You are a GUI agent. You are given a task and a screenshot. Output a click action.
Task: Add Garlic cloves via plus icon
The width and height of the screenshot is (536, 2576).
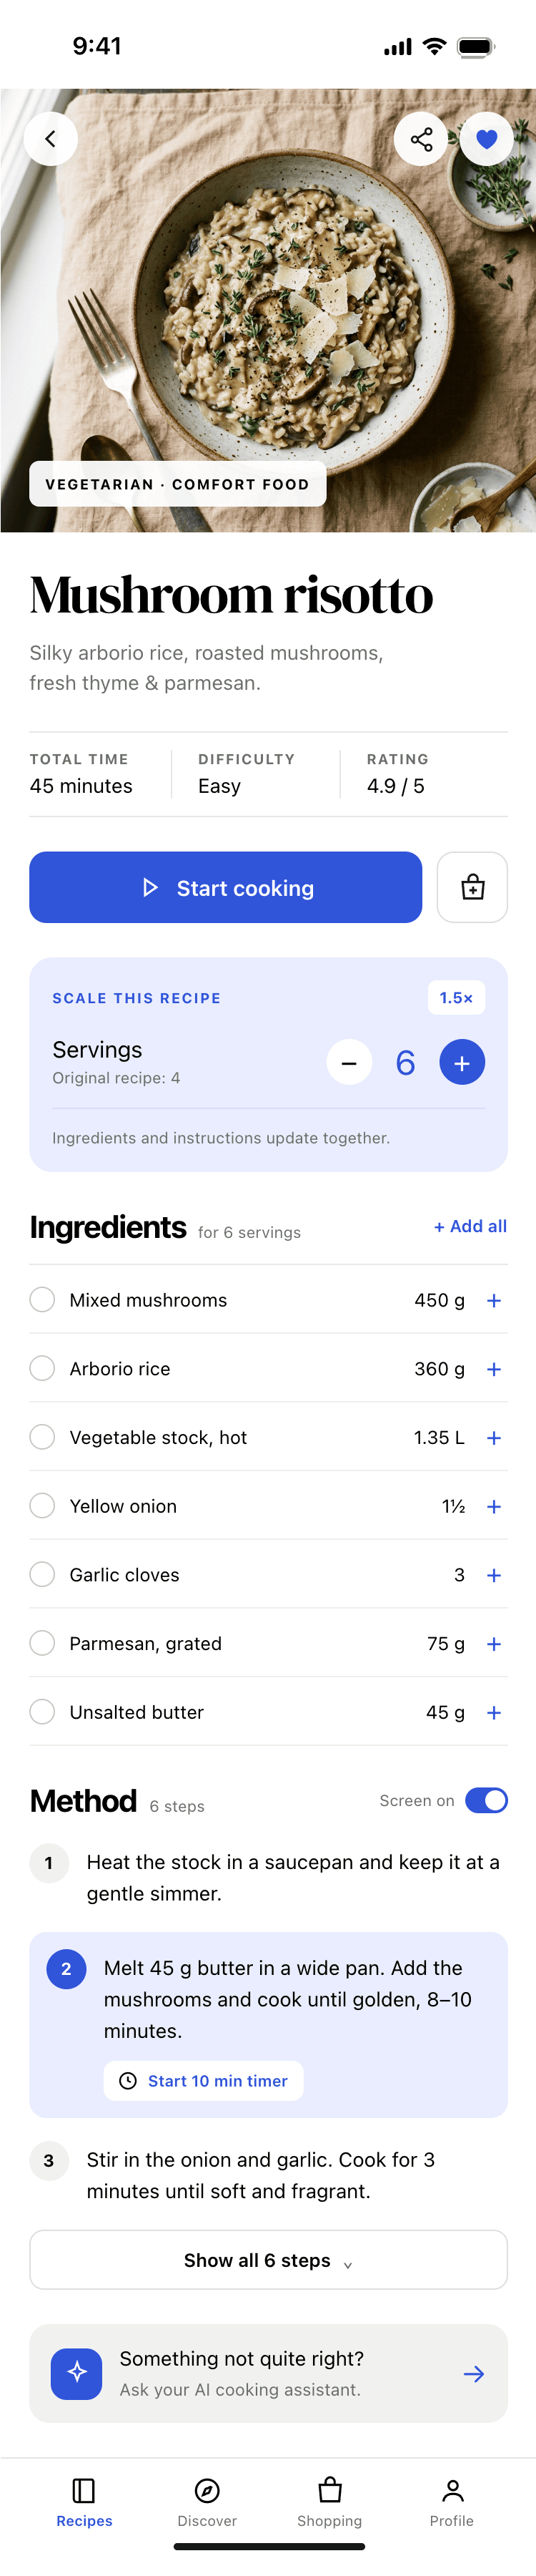[494, 1575]
